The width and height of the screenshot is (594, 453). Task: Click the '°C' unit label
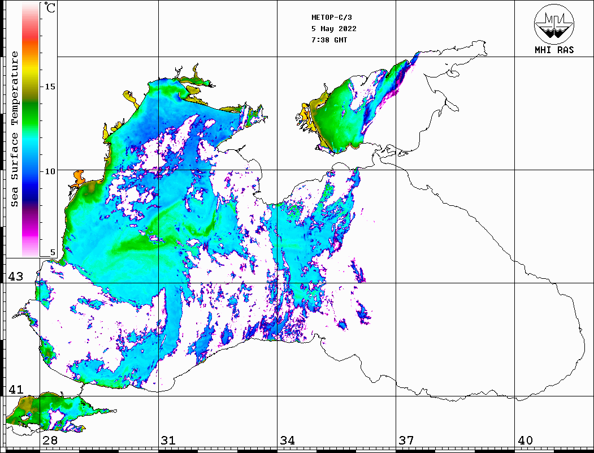(x=50, y=7)
